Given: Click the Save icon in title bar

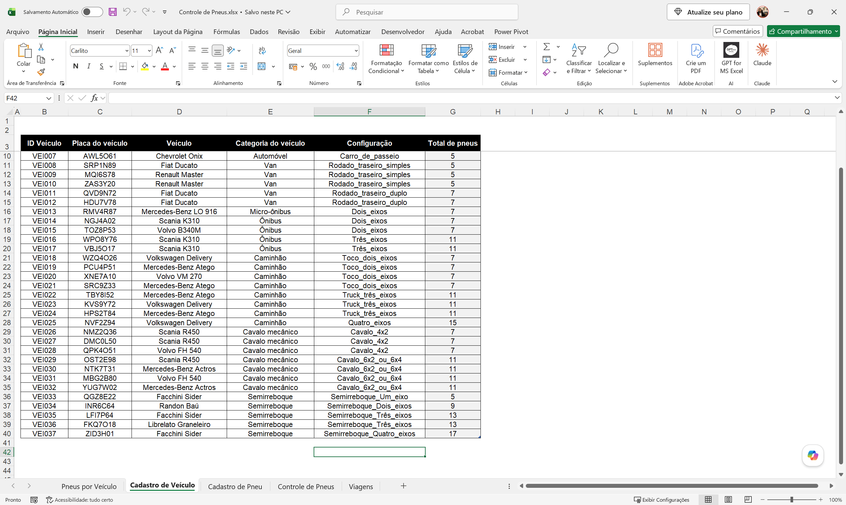Looking at the screenshot, I should (113, 12).
